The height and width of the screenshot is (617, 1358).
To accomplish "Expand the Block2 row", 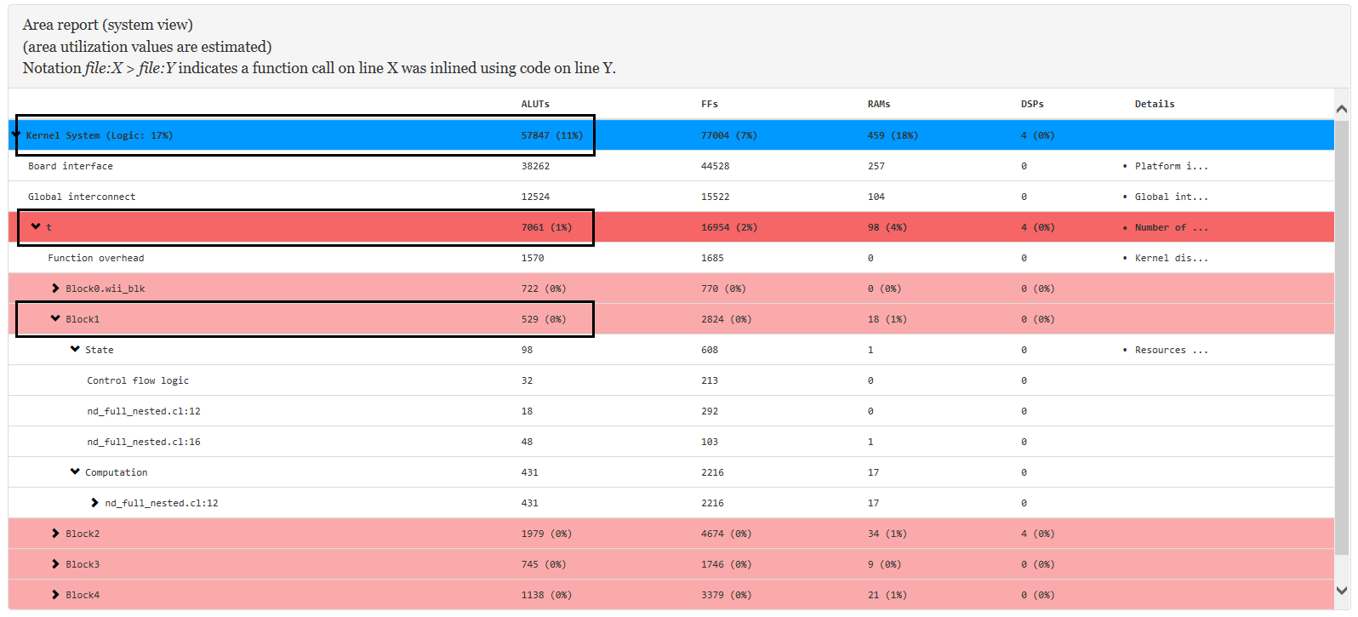I will click(55, 534).
